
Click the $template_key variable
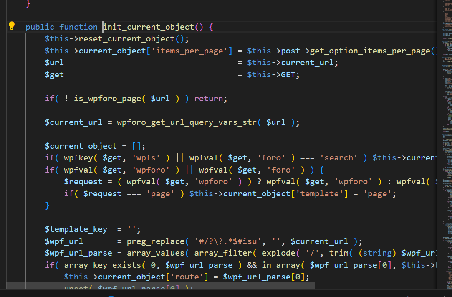point(76,229)
